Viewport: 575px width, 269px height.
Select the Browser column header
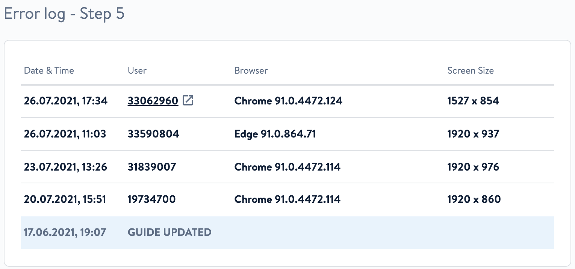[x=251, y=71]
